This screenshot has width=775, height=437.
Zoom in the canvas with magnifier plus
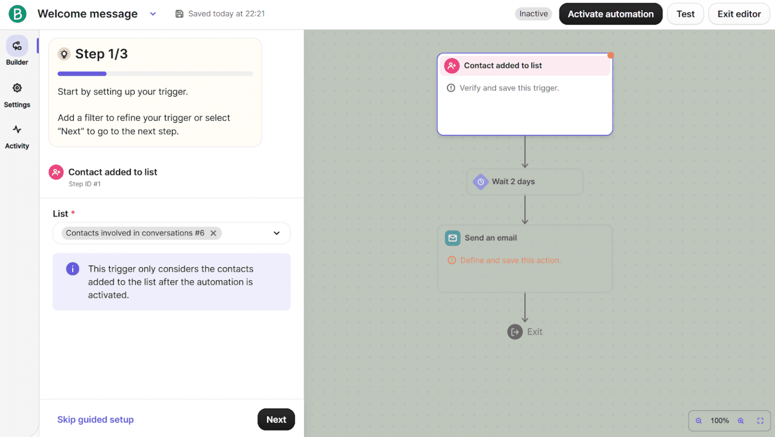[741, 421]
